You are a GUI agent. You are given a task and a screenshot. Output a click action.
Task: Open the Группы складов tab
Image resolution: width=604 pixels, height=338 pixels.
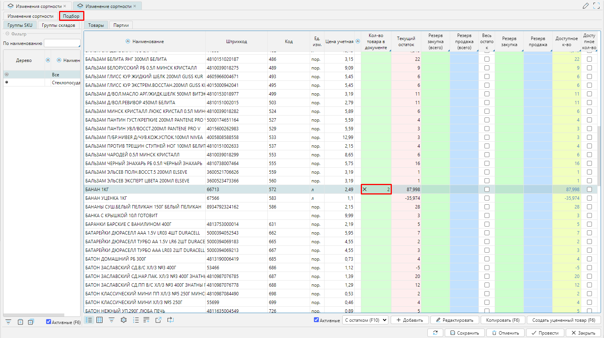58,25
